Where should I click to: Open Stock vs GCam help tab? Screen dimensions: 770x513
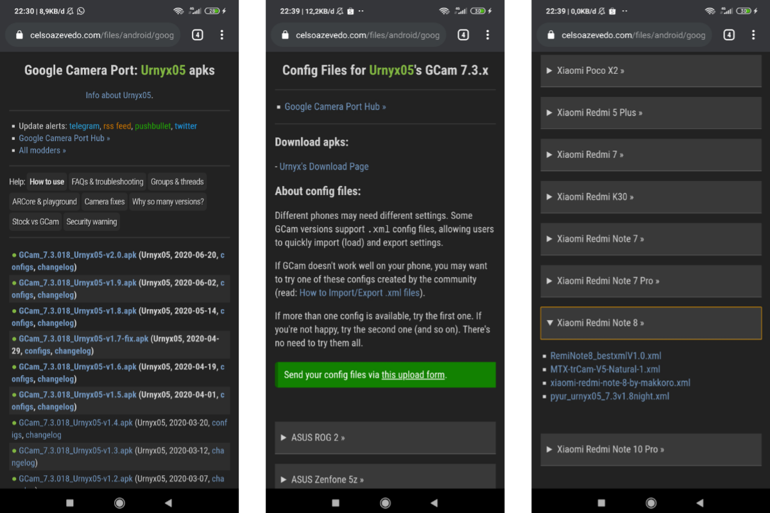[x=35, y=222]
